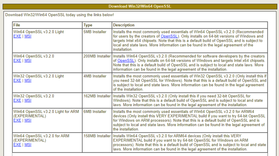Click the intro text above the table
The height and width of the screenshot is (156, 279).
click(x=59, y=15)
